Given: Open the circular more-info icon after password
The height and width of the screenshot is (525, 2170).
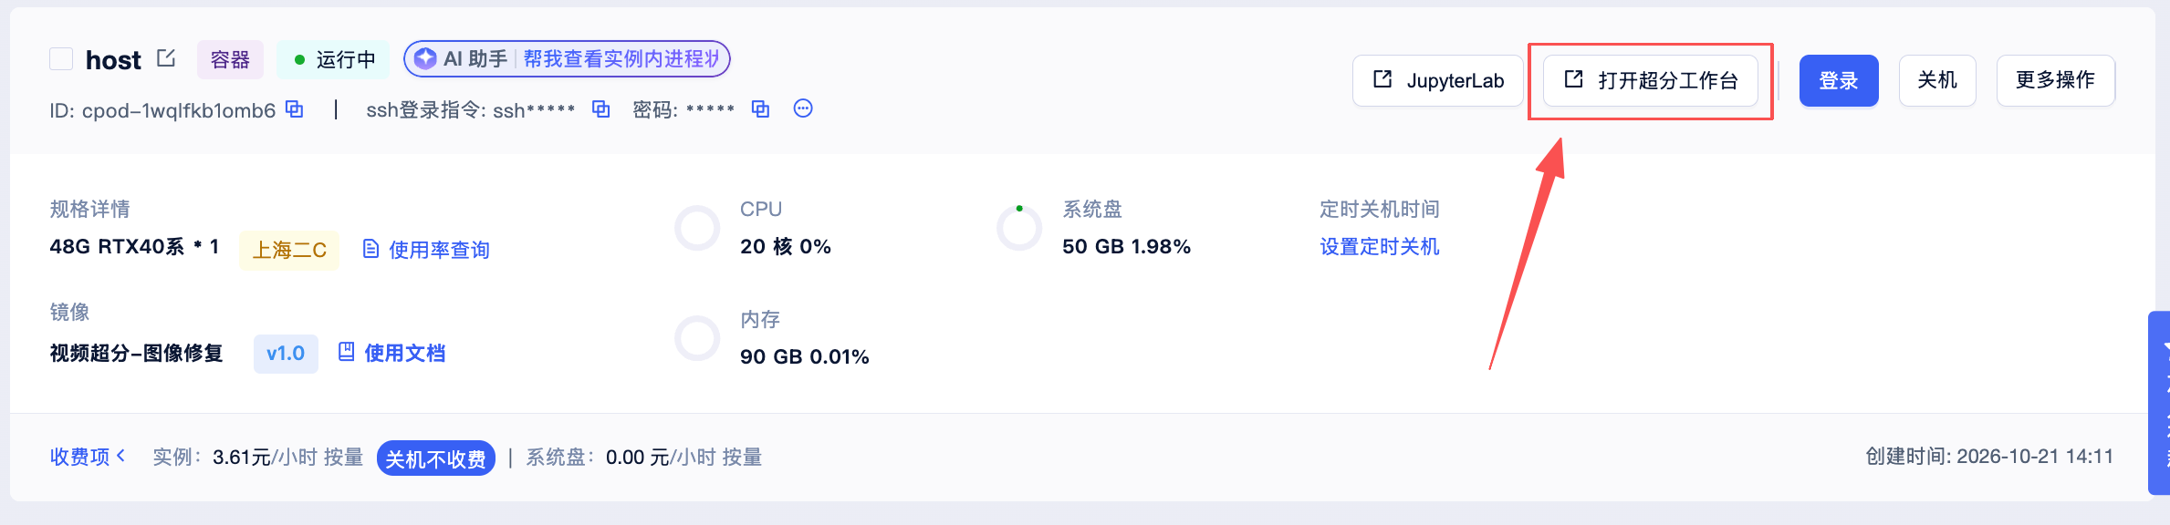Looking at the screenshot, I should coord(803,108).
